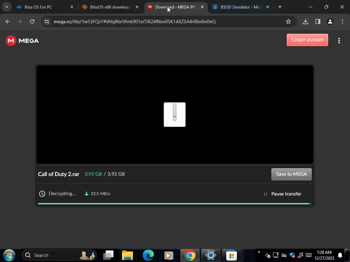The height and width of the screenshot is (262, 350).
Task: Close the BSOD Simulator tab
Action: click(268, 7)
